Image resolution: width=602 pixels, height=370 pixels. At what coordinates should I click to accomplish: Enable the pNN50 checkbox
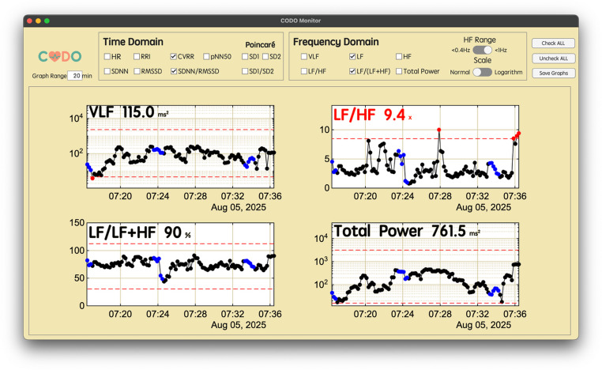click(206, 56)
